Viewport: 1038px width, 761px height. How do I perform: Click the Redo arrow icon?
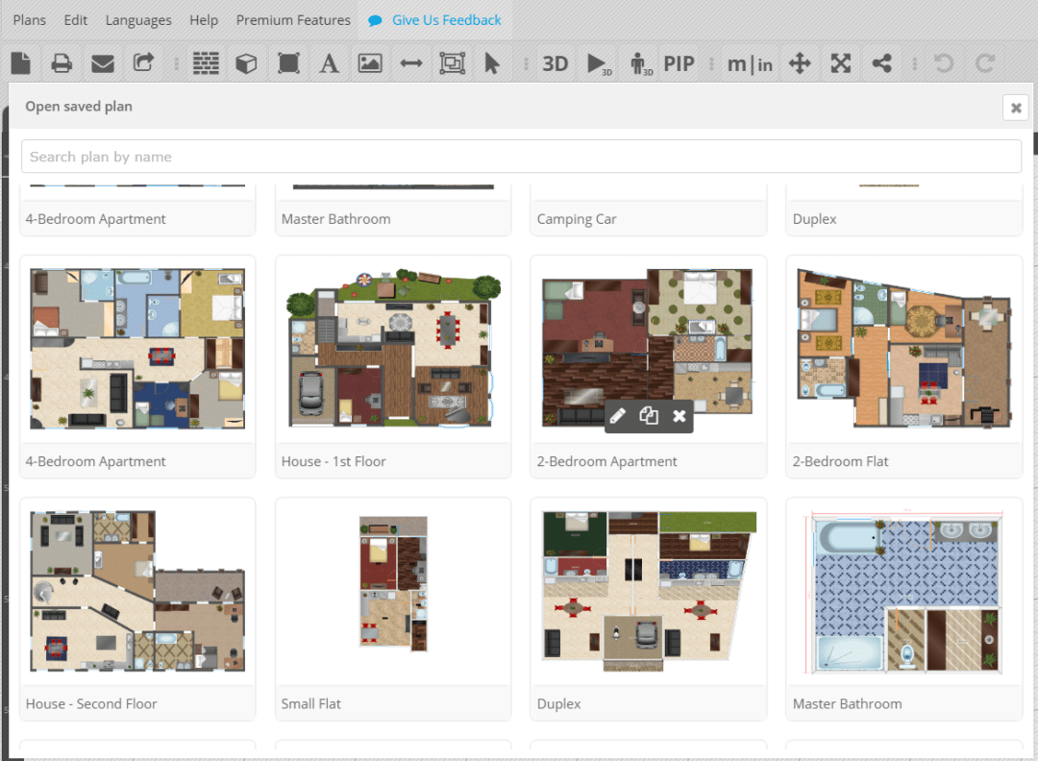tap(985, 63)
